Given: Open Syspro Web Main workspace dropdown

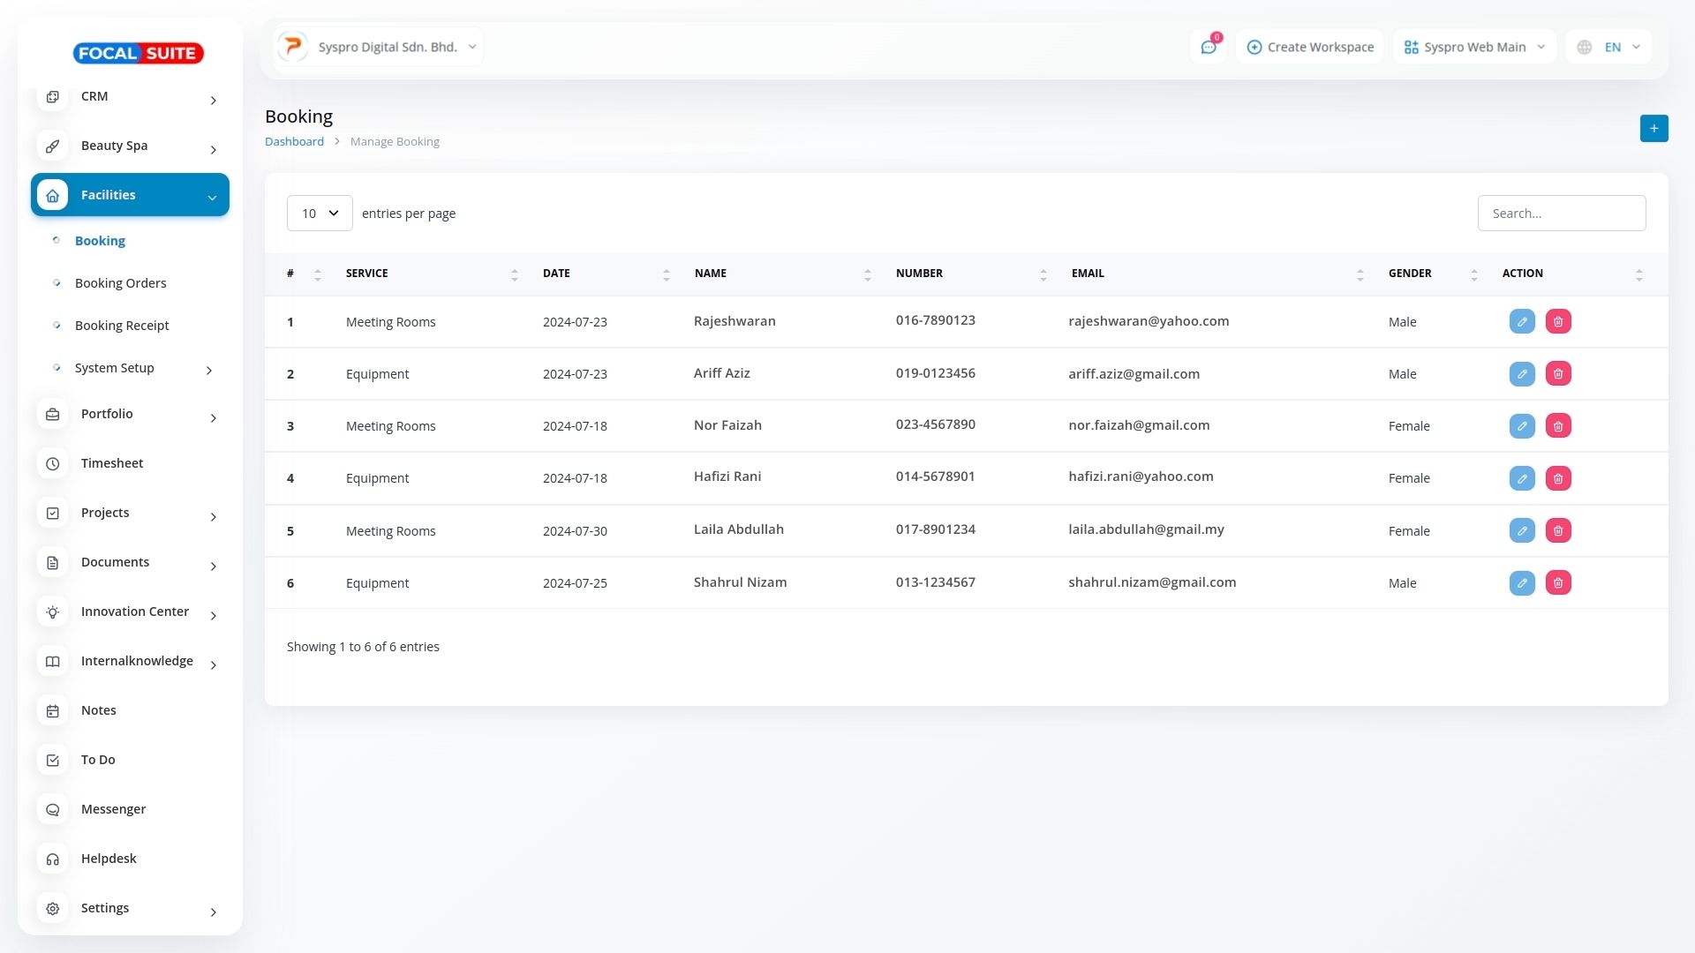Looking at the screenshot, I should (x=1474, y=48).
